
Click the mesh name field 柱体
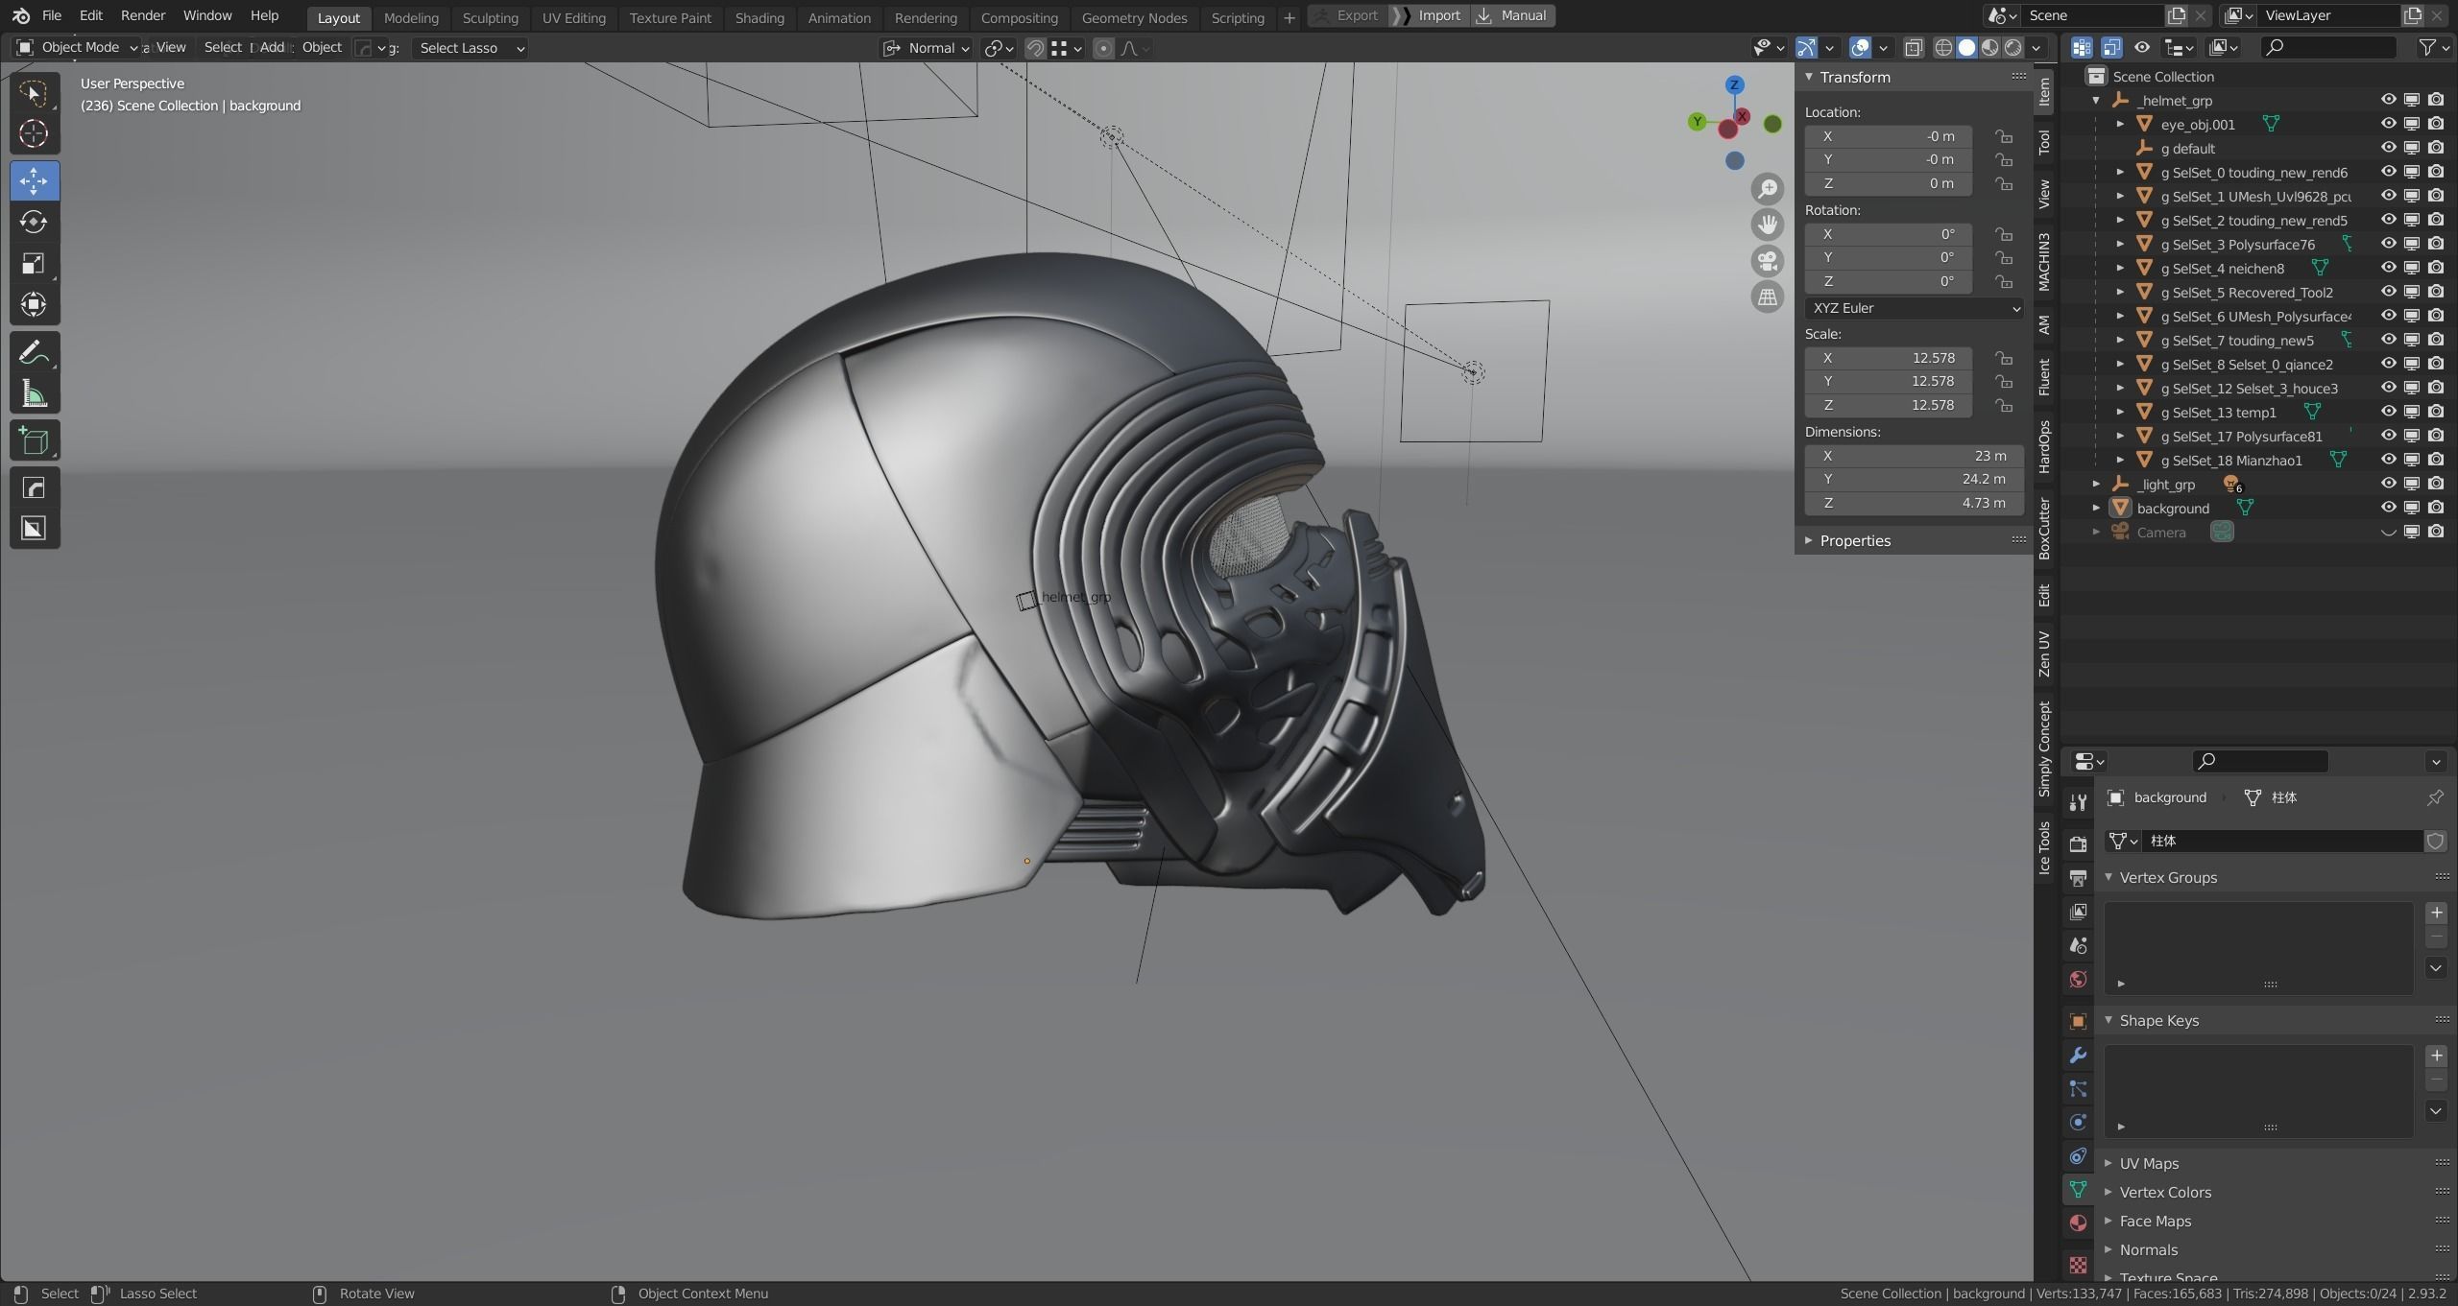click(x=2282, y=841)
